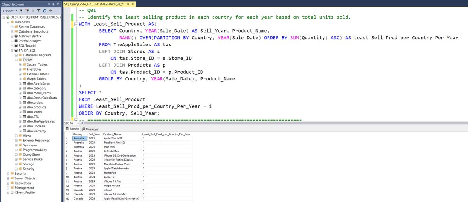Collapse the DESKTOP-LQNRLM1\SQLEXPRESS server node
The width and height of the screenshot is (468, 202).
[3, 17]
